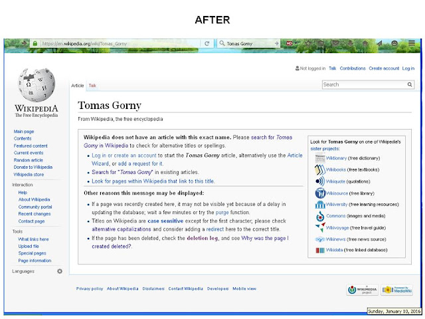Open dropdown arrow next to HD icon
This screenshot has width=425, height=319.
point(296,43)
